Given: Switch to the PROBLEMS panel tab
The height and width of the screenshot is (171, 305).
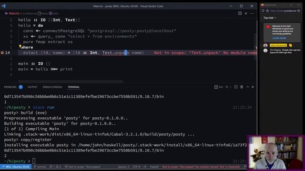Looking at the screenshot, I should (x=10, y=87).
